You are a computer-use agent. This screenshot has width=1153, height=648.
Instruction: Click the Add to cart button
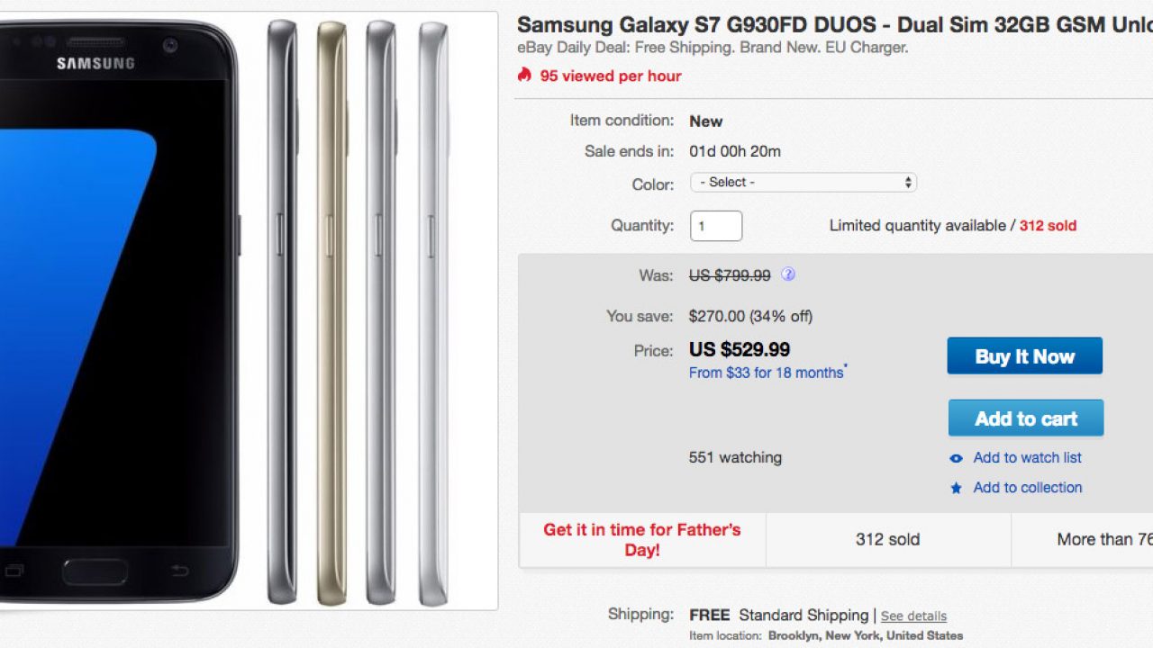click(x=1025, y=418)
